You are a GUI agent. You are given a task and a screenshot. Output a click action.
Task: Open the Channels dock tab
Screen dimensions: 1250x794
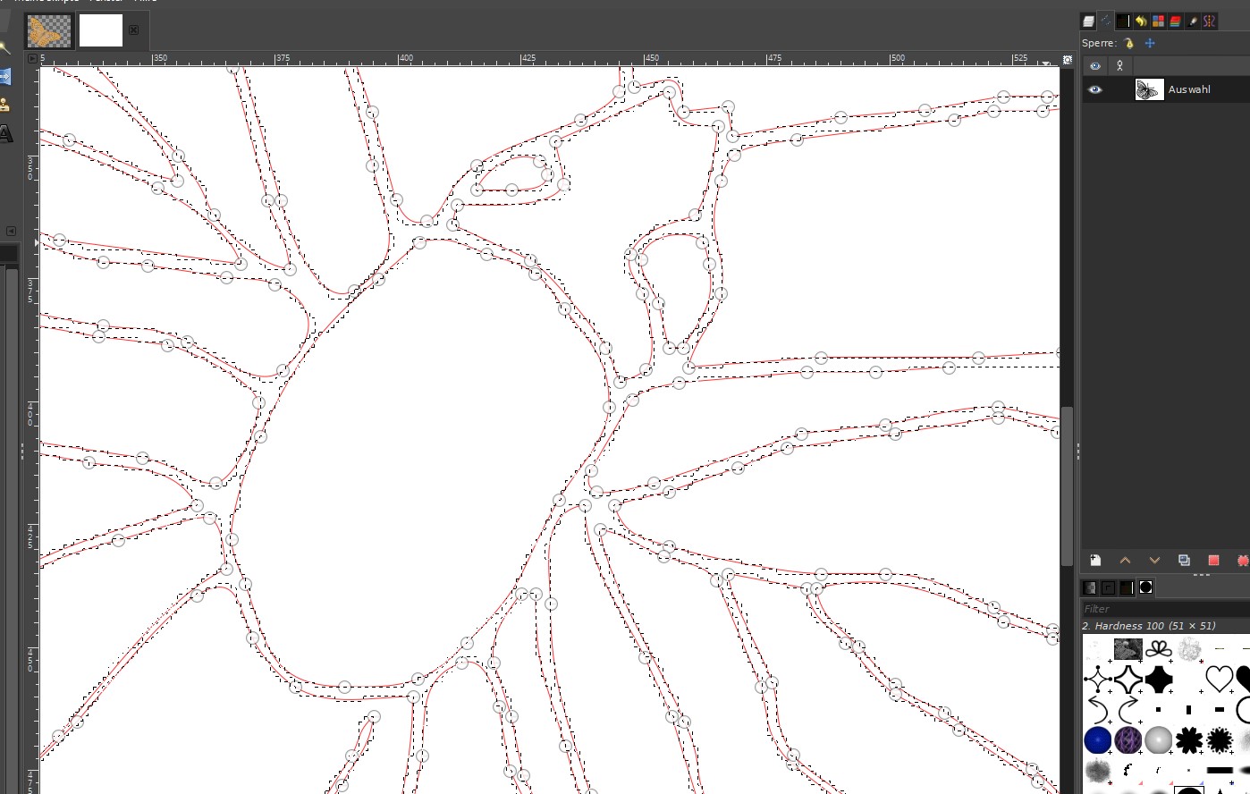[x=1175, y=21]
